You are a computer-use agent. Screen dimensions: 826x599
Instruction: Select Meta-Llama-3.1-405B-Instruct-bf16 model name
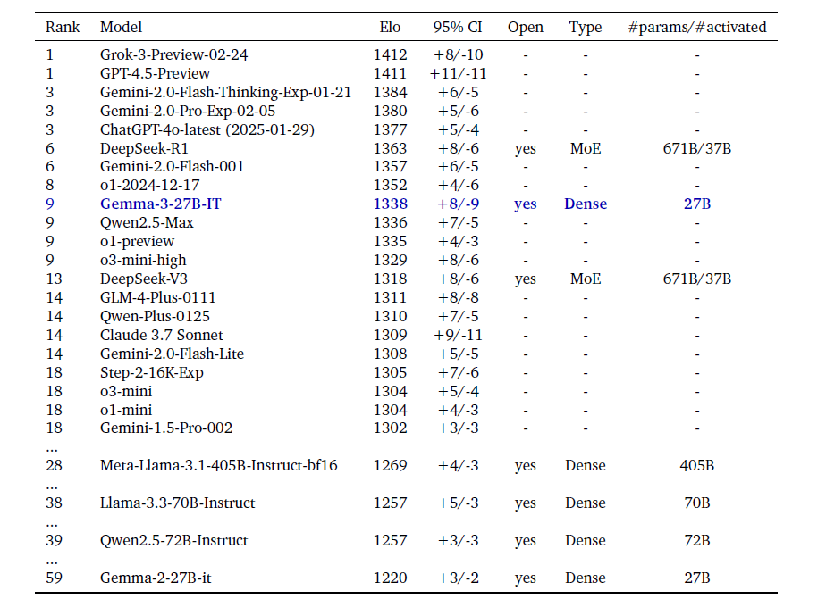[x=219, y=465]
